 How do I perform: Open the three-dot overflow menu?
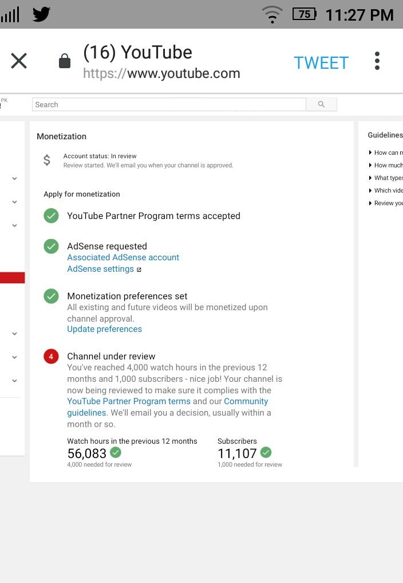point(377,61)
